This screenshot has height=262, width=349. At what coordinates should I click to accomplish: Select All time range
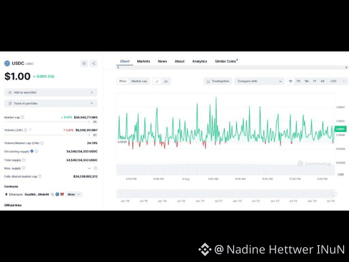[322, 82]
